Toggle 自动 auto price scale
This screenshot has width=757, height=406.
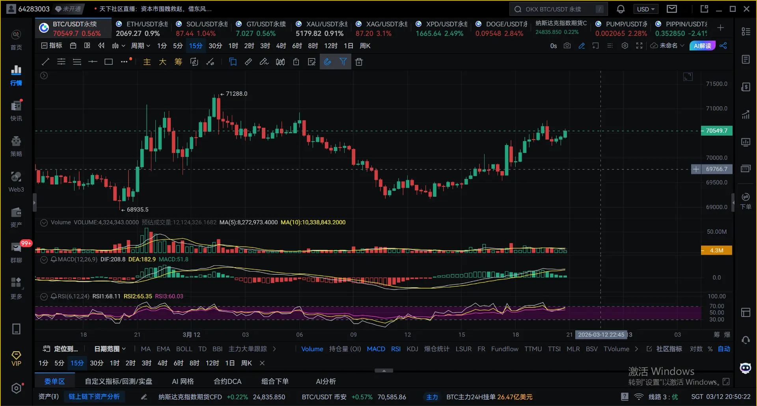click(724, 349)
